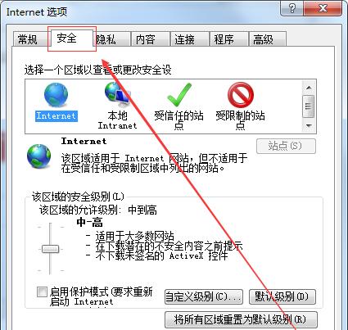Image resolution: width=348 pixels, height=330 pixels.
Task: Select the 受限制的站点 red prohibited icon
Action: point(241,95)
